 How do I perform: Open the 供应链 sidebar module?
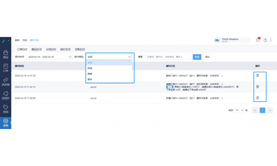tap(6, 81)
